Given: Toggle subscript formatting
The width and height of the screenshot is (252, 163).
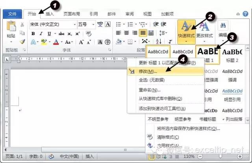Looking at the screenshot, I should [x=70, y=34].
